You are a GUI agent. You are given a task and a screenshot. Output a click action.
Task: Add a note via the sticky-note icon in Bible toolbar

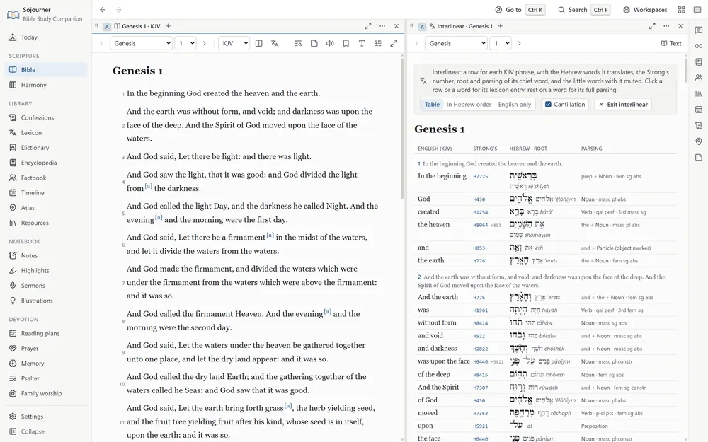[x=314, y=43]
